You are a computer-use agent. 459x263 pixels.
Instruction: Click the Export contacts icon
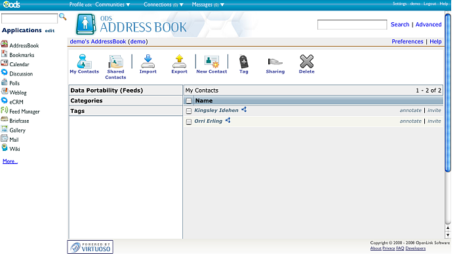click(179, 62)
